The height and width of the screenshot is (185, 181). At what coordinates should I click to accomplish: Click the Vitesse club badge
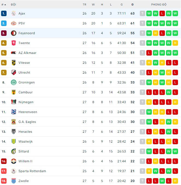coord(14,63)
